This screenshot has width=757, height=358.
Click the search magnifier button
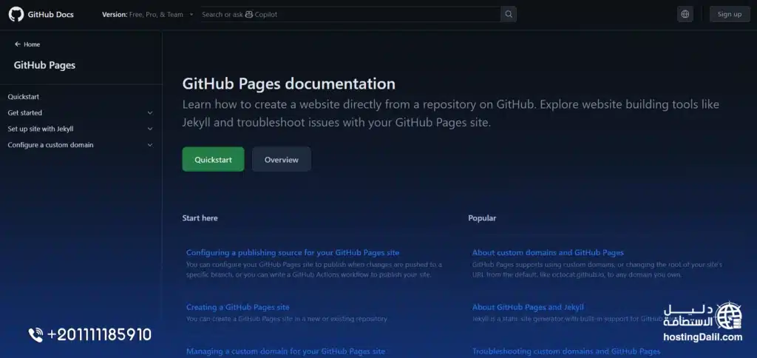[509, 14]
